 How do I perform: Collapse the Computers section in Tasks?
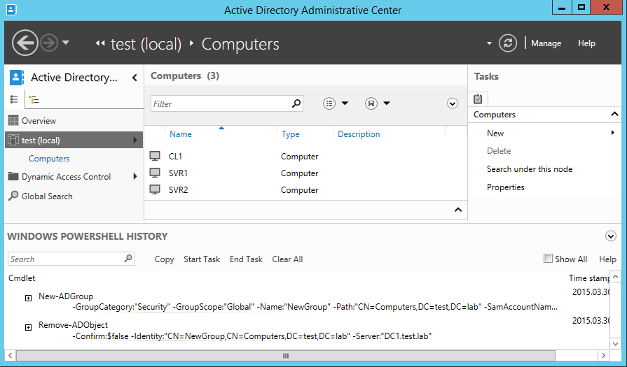pos(614,115)
